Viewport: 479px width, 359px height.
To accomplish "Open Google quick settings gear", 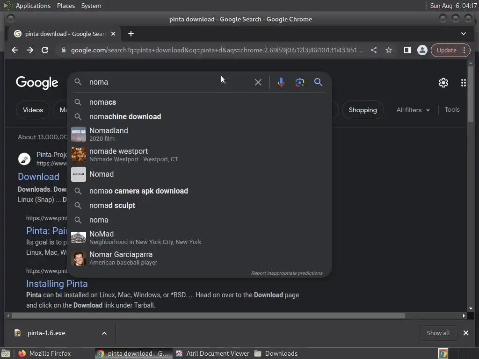I will (x=443, y=83).
